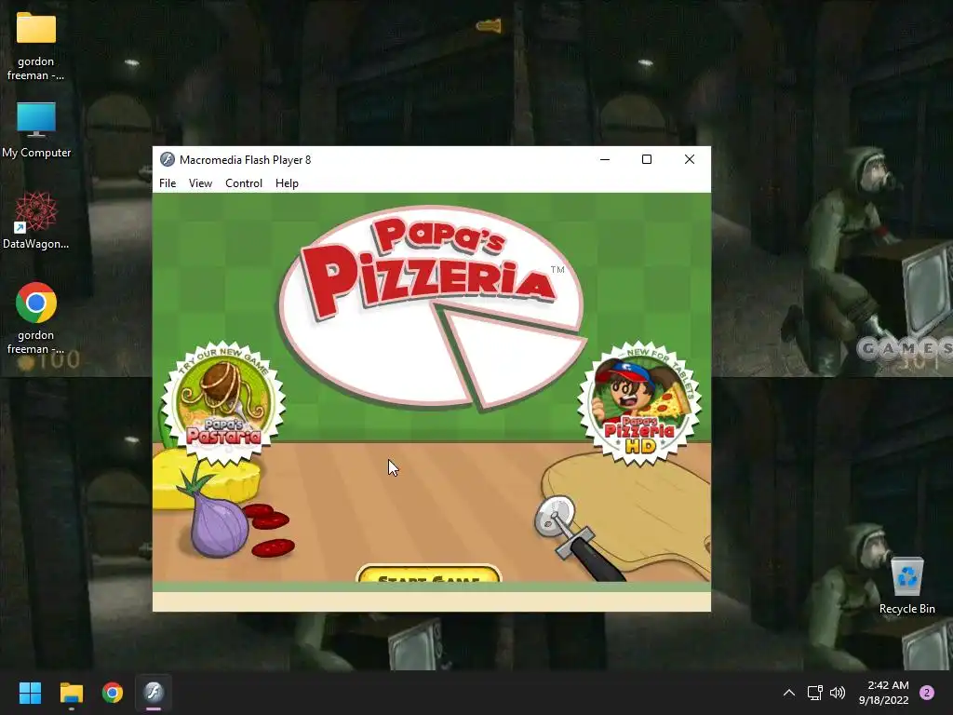The width and height of the screenshot is (953, 715).
Task: Open the Help menu in Flash Player
Action: pos(287,183)
